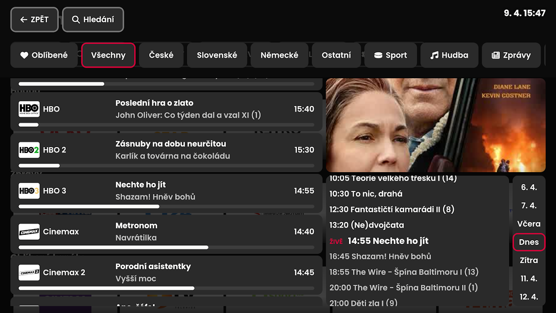Open the Hudba category

pos(449,55)
